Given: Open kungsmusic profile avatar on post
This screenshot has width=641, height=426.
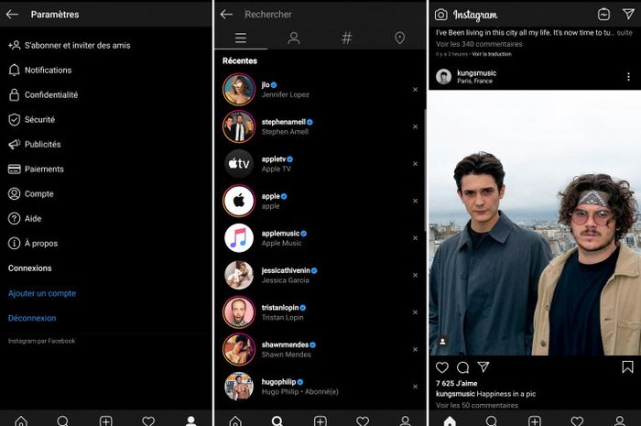Looking at the screenshot, I should (x=443, y=76).
